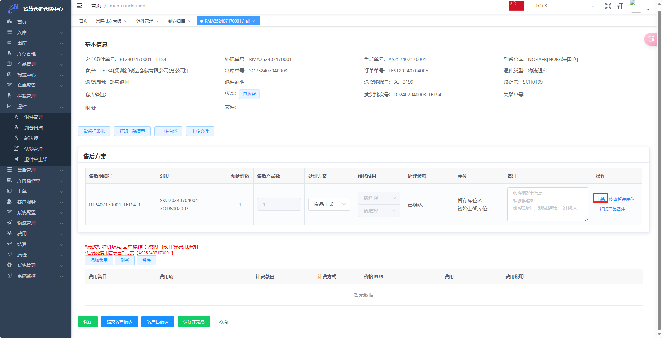Image resolution: width=662 pixels, height=338 pixels.
Task: Click the 打印上架清单 button
Action: coord(132,131)
